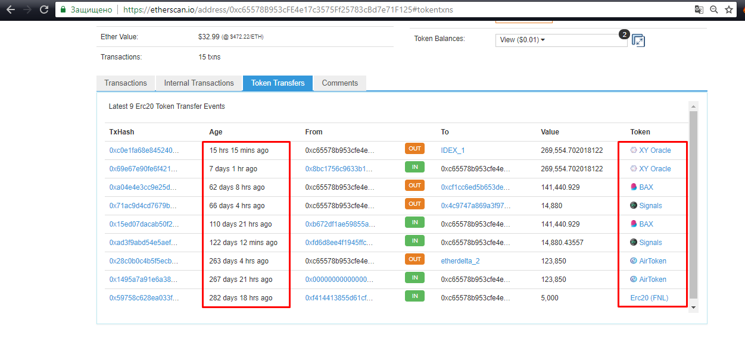The image size is (745, 342).
Task: Click the green secure padlock icon
Action: (x=63, y=10)
